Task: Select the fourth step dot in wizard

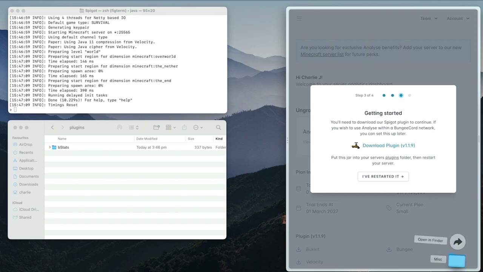Action: [409, 96]
